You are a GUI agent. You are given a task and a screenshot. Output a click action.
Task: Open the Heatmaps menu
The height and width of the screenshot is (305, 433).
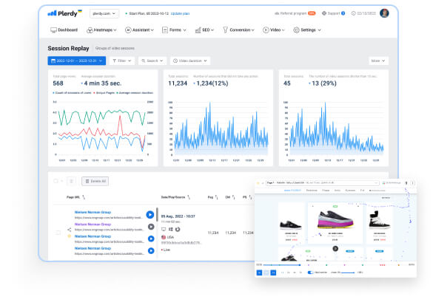101,30
